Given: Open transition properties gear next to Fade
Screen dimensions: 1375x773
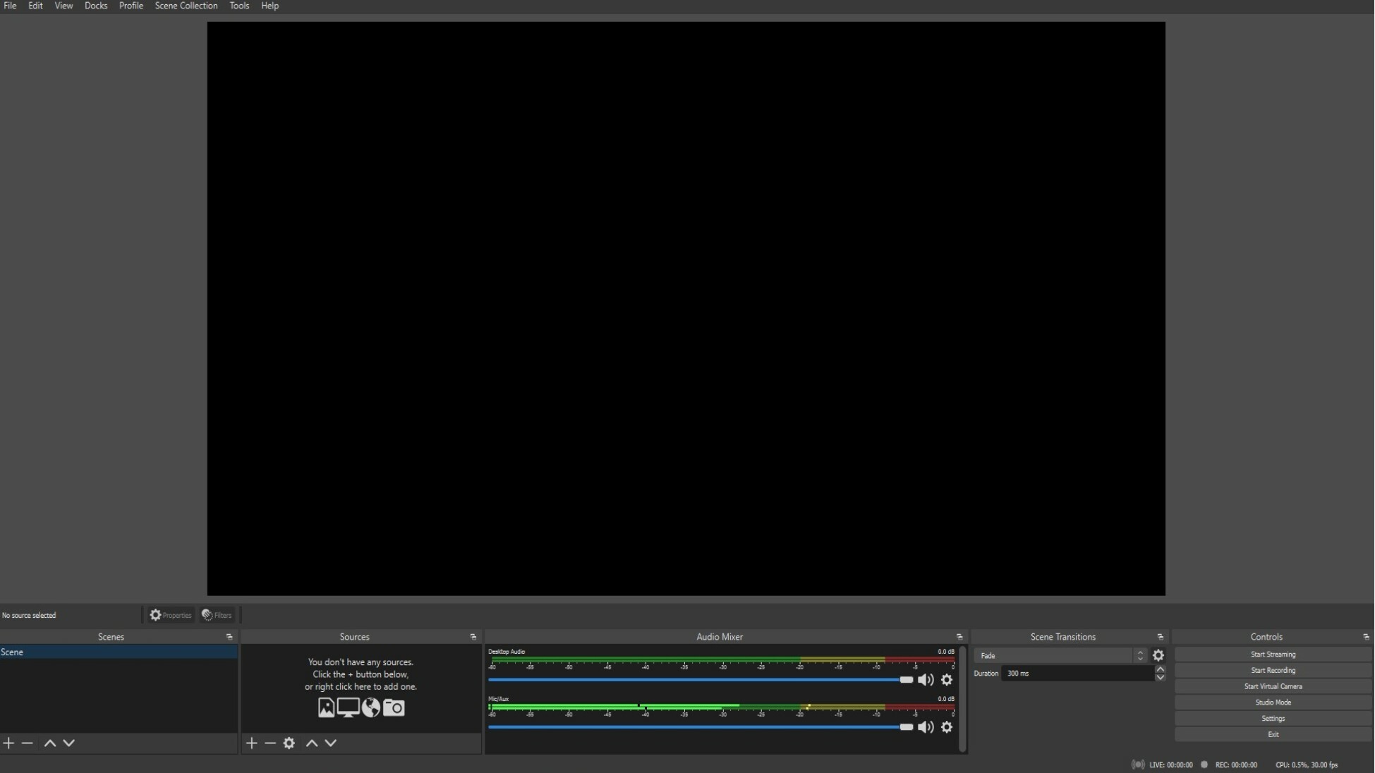Looking at the screenshot, I should pyautogui.click(x=1158, y=655).
